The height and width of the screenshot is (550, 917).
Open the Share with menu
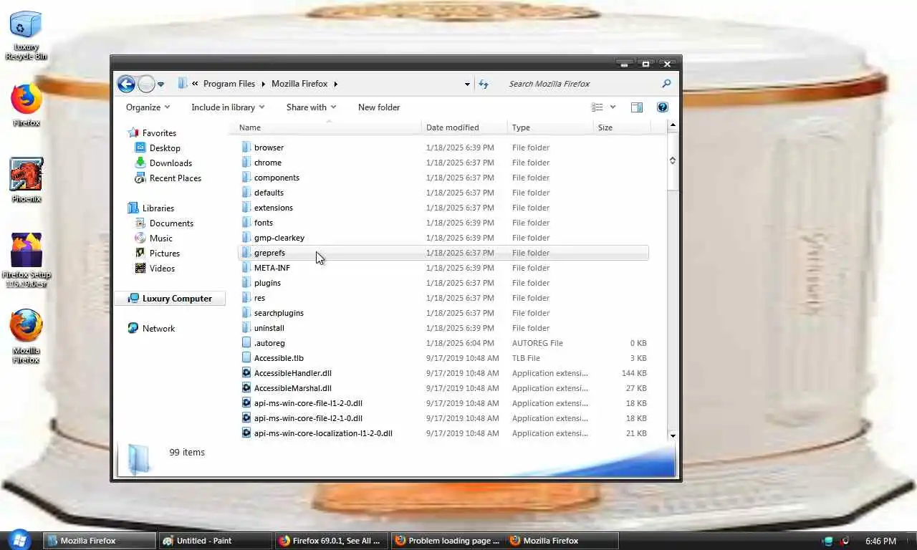(x=312, y=107)
